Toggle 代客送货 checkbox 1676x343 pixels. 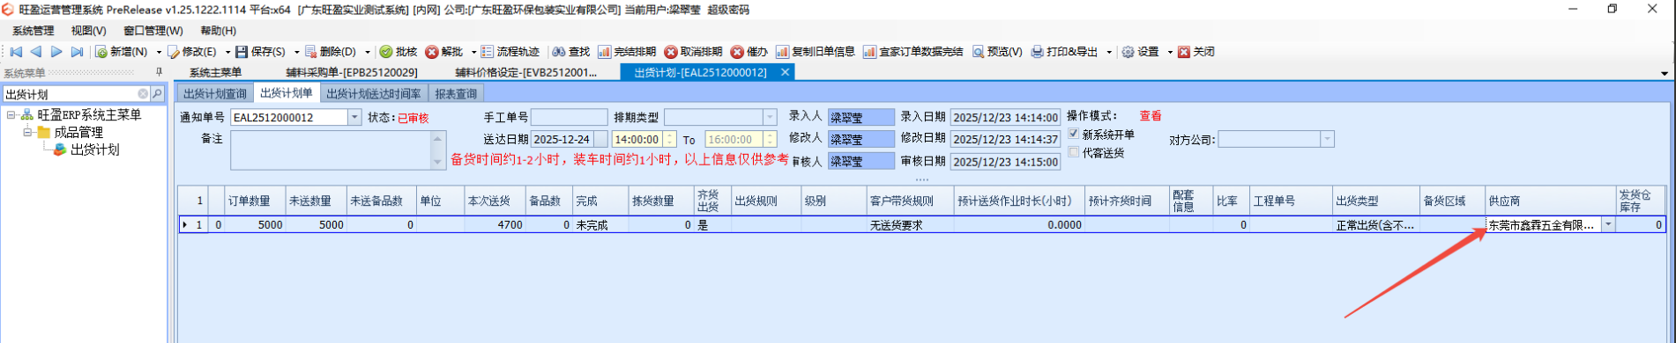(1074, 152)
